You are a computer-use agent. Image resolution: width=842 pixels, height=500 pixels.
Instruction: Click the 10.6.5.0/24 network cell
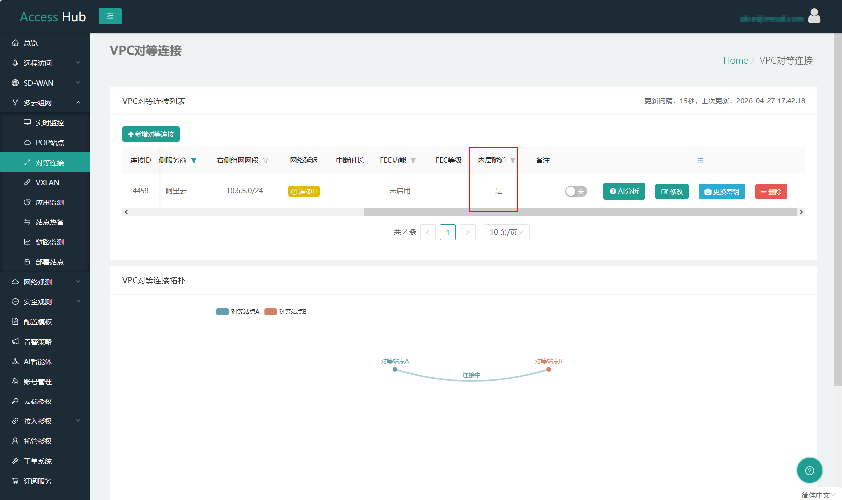[245, 191]
